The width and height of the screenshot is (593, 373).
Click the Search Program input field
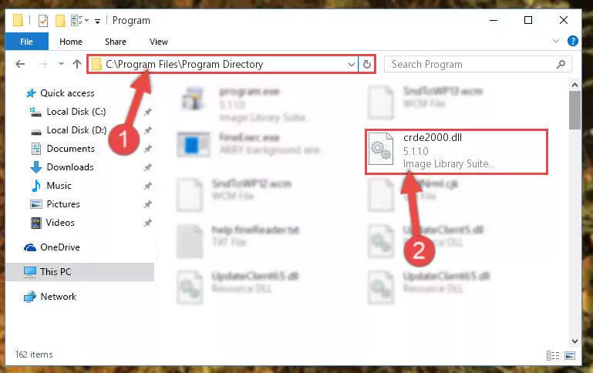pyautogui.click(x=471, y=64)
